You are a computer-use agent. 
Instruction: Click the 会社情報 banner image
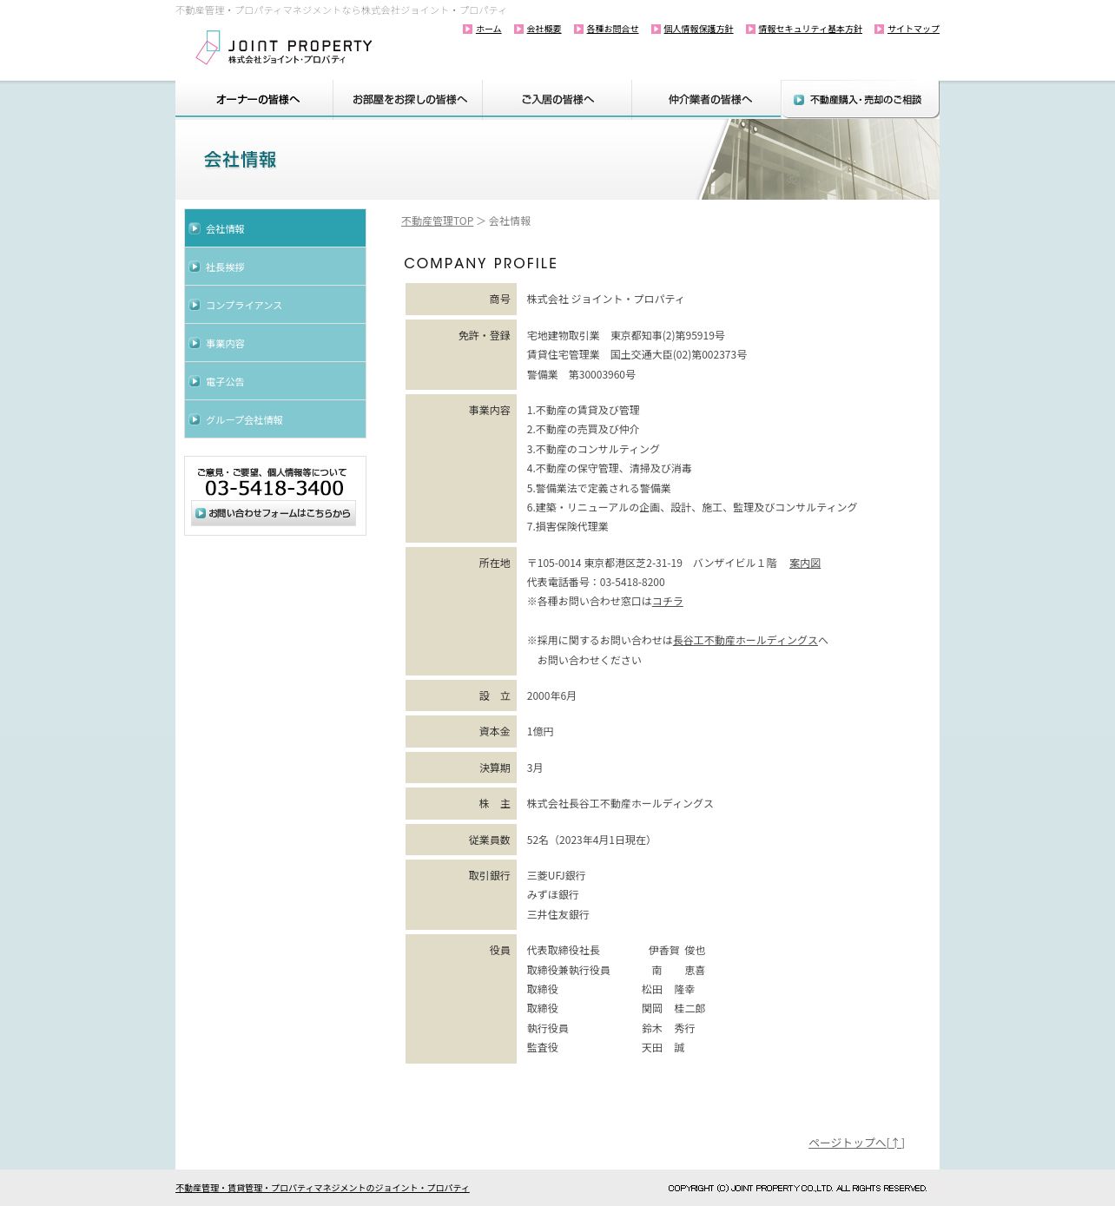coord(557,159)
